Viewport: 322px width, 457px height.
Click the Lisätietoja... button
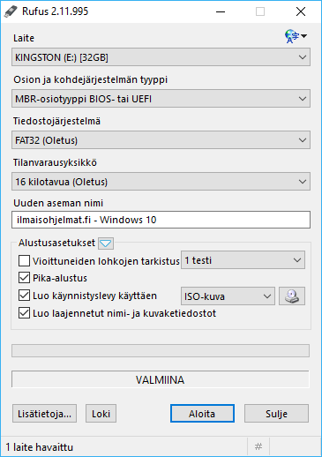[44, 414]
